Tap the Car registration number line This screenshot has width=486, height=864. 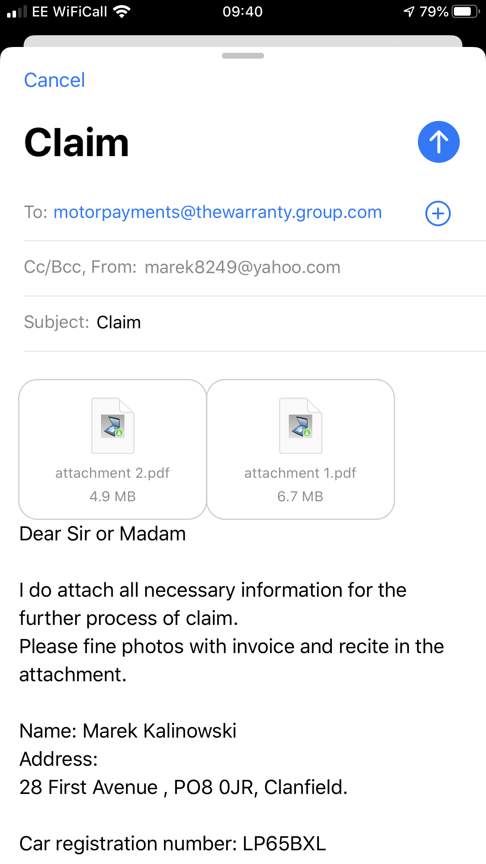(x=173, y=844)
